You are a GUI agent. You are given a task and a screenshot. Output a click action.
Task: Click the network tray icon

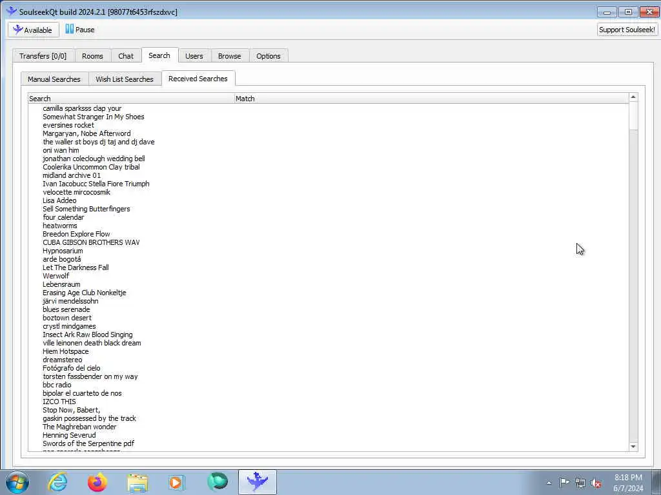tap(580, 483)
